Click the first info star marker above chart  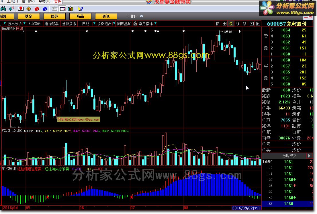point(23,31)
